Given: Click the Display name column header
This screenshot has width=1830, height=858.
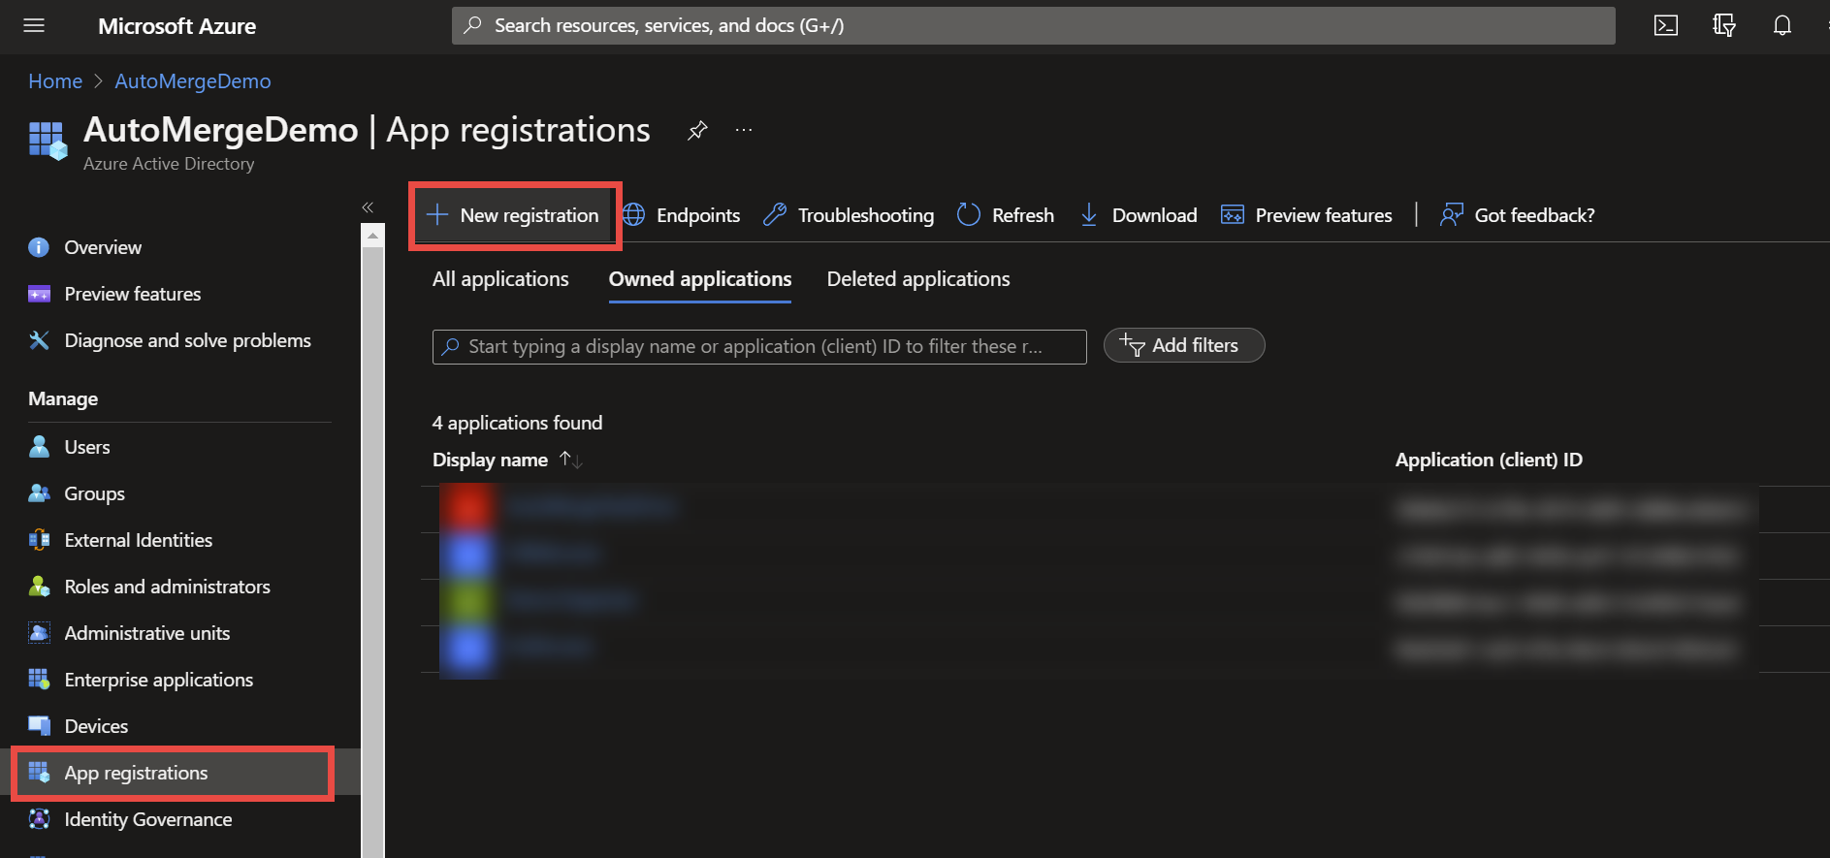Looking at the screenshot, I should (490, 460).
